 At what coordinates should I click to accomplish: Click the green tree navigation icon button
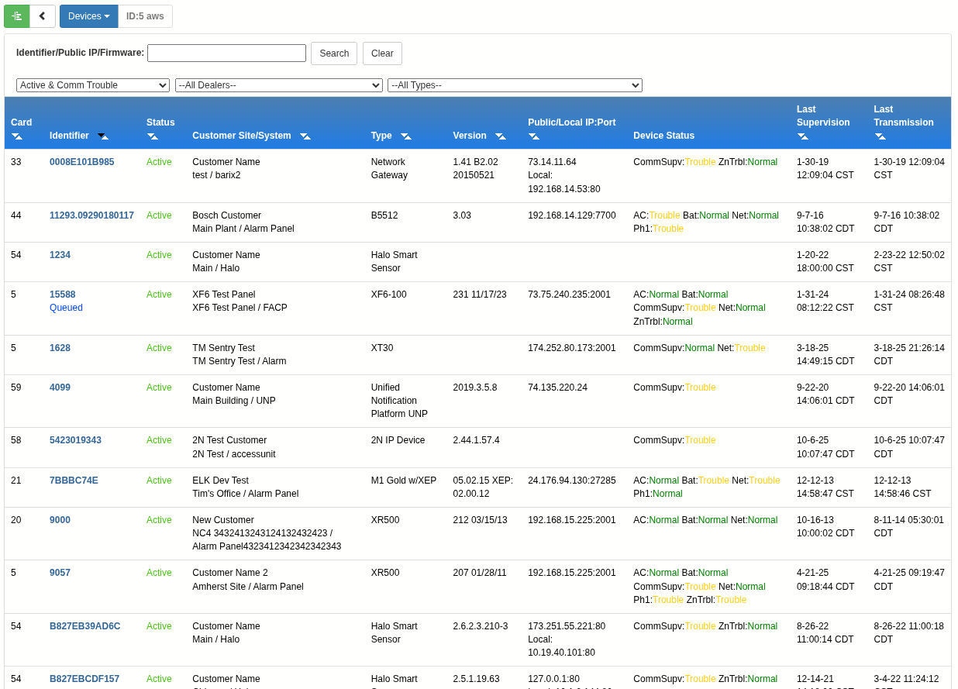click(17, 16)
